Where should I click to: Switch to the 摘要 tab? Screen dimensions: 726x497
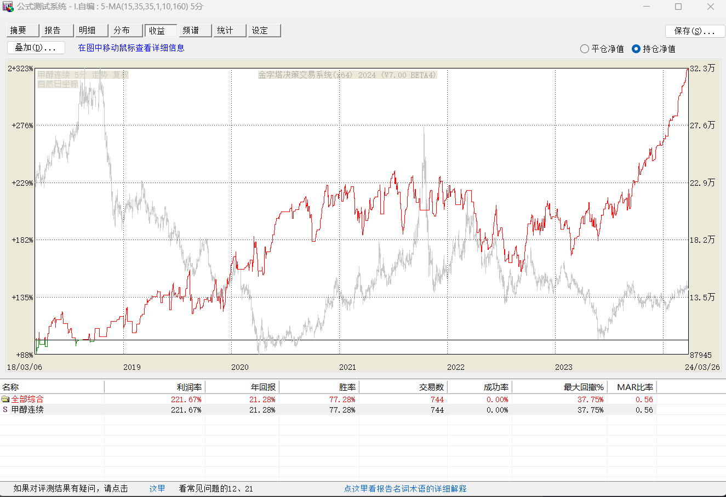(x=24, y=31)
